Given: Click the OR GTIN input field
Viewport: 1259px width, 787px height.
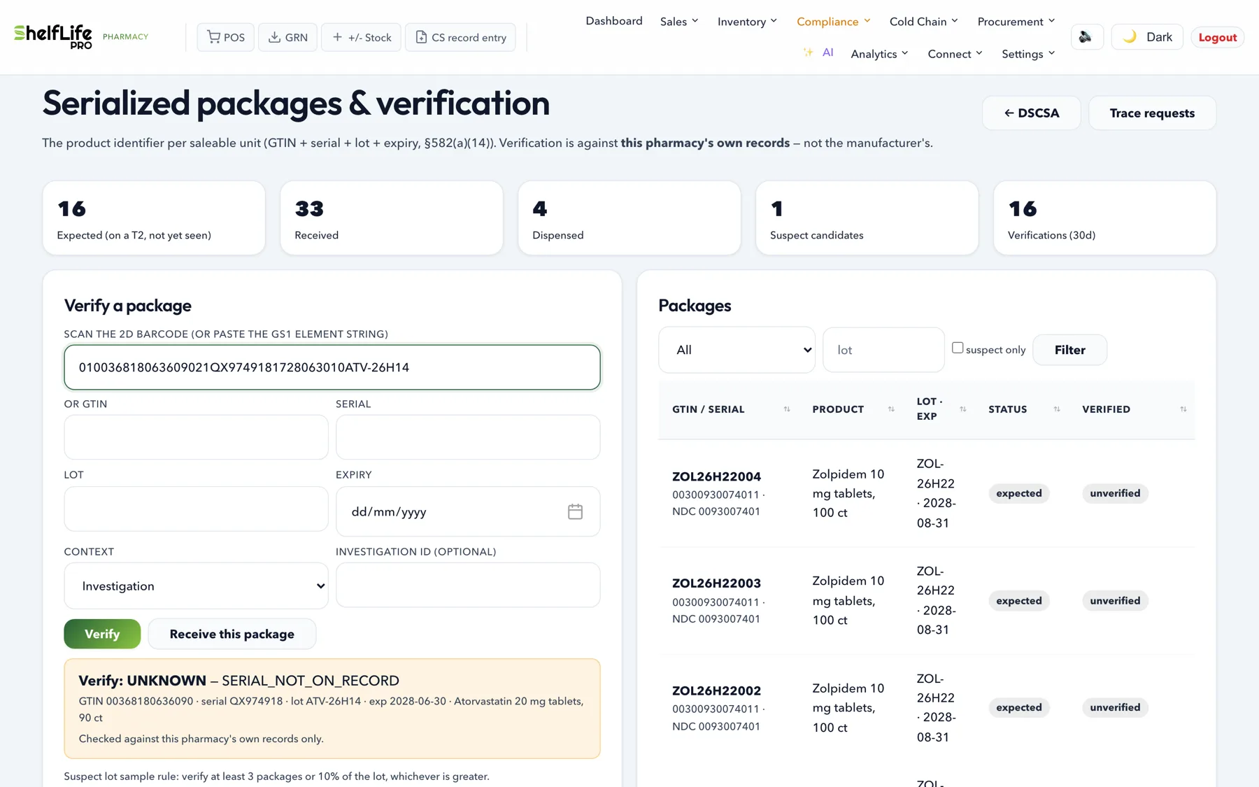Looking at the screenshot, I should pyautogui.click(x=196, y=437).
